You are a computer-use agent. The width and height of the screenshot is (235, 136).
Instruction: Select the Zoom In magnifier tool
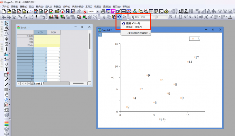click(x=7, y=28)
